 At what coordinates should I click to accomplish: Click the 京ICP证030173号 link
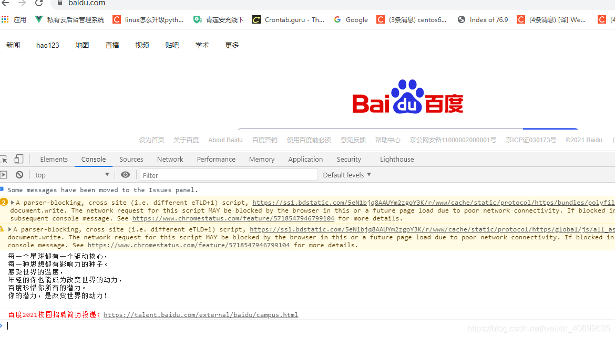531,140
